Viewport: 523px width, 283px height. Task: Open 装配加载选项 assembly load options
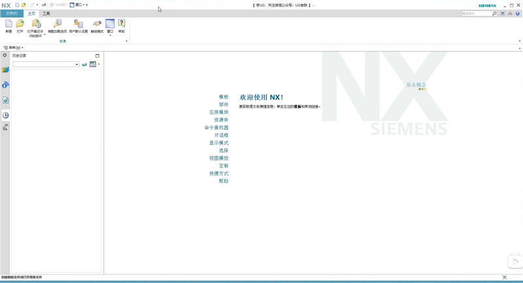click(58, 25)
